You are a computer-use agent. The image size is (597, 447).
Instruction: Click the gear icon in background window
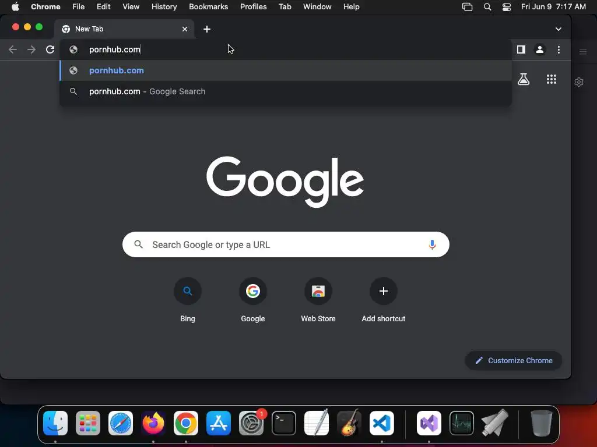coord(579,82)
